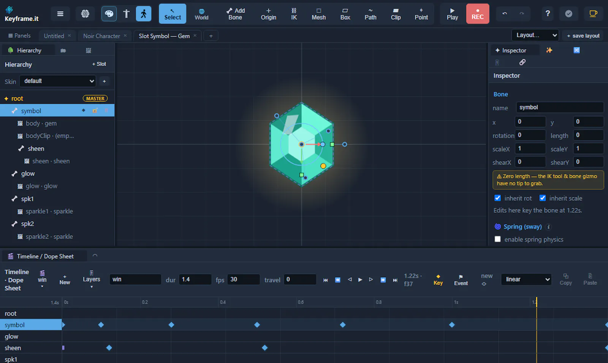The image size is (608, 363).
Task: Uncheck inherit rot checkbox
Action: (x=497, y=198)
